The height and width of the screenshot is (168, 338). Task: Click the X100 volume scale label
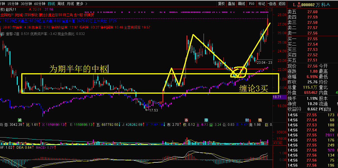(277, 143)
